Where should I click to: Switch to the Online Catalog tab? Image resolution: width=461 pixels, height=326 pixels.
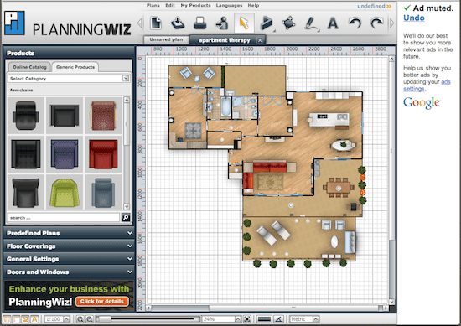tap(29, 67)
